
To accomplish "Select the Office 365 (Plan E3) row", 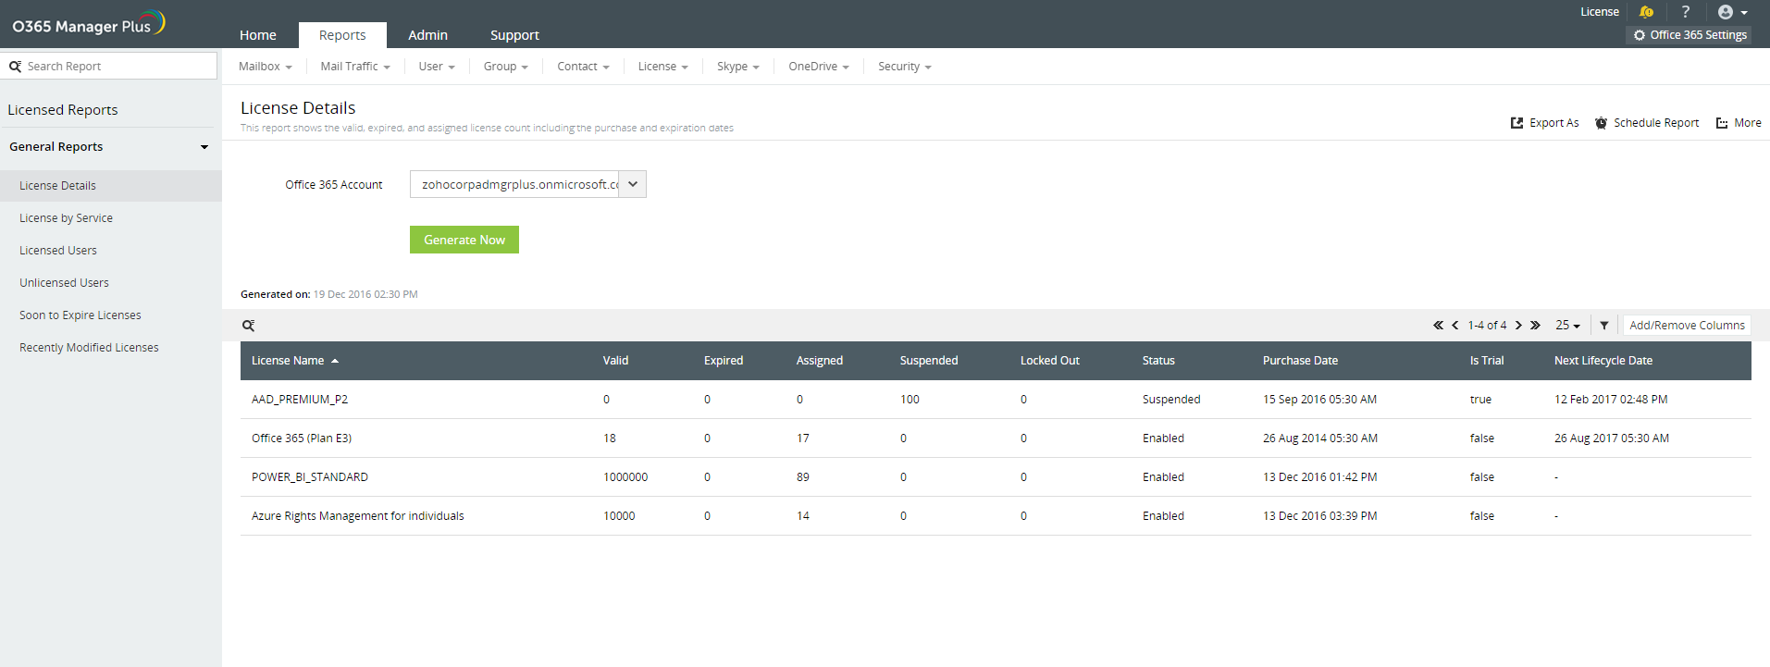I will pyautogui.click(x=996, y=438).
